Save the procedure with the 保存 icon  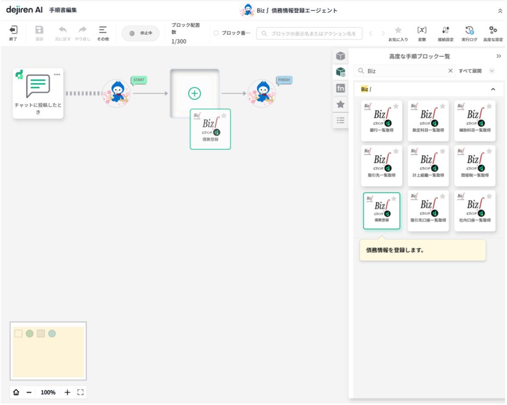click(39, 33)
